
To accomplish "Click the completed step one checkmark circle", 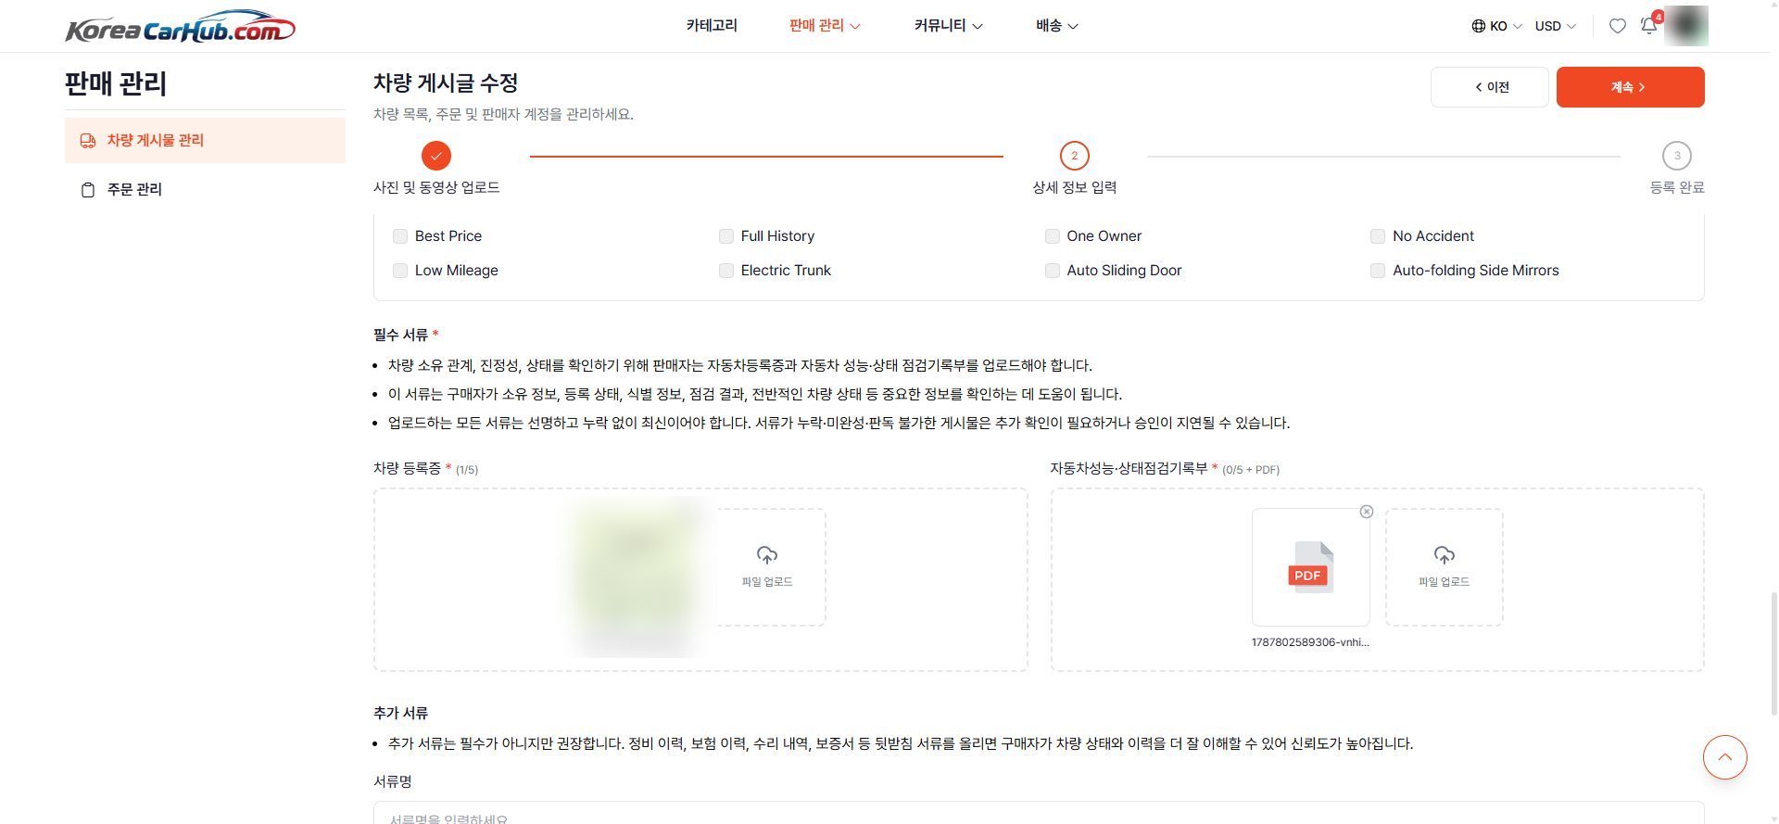I will pyautogui.click(x=435, y=156).
